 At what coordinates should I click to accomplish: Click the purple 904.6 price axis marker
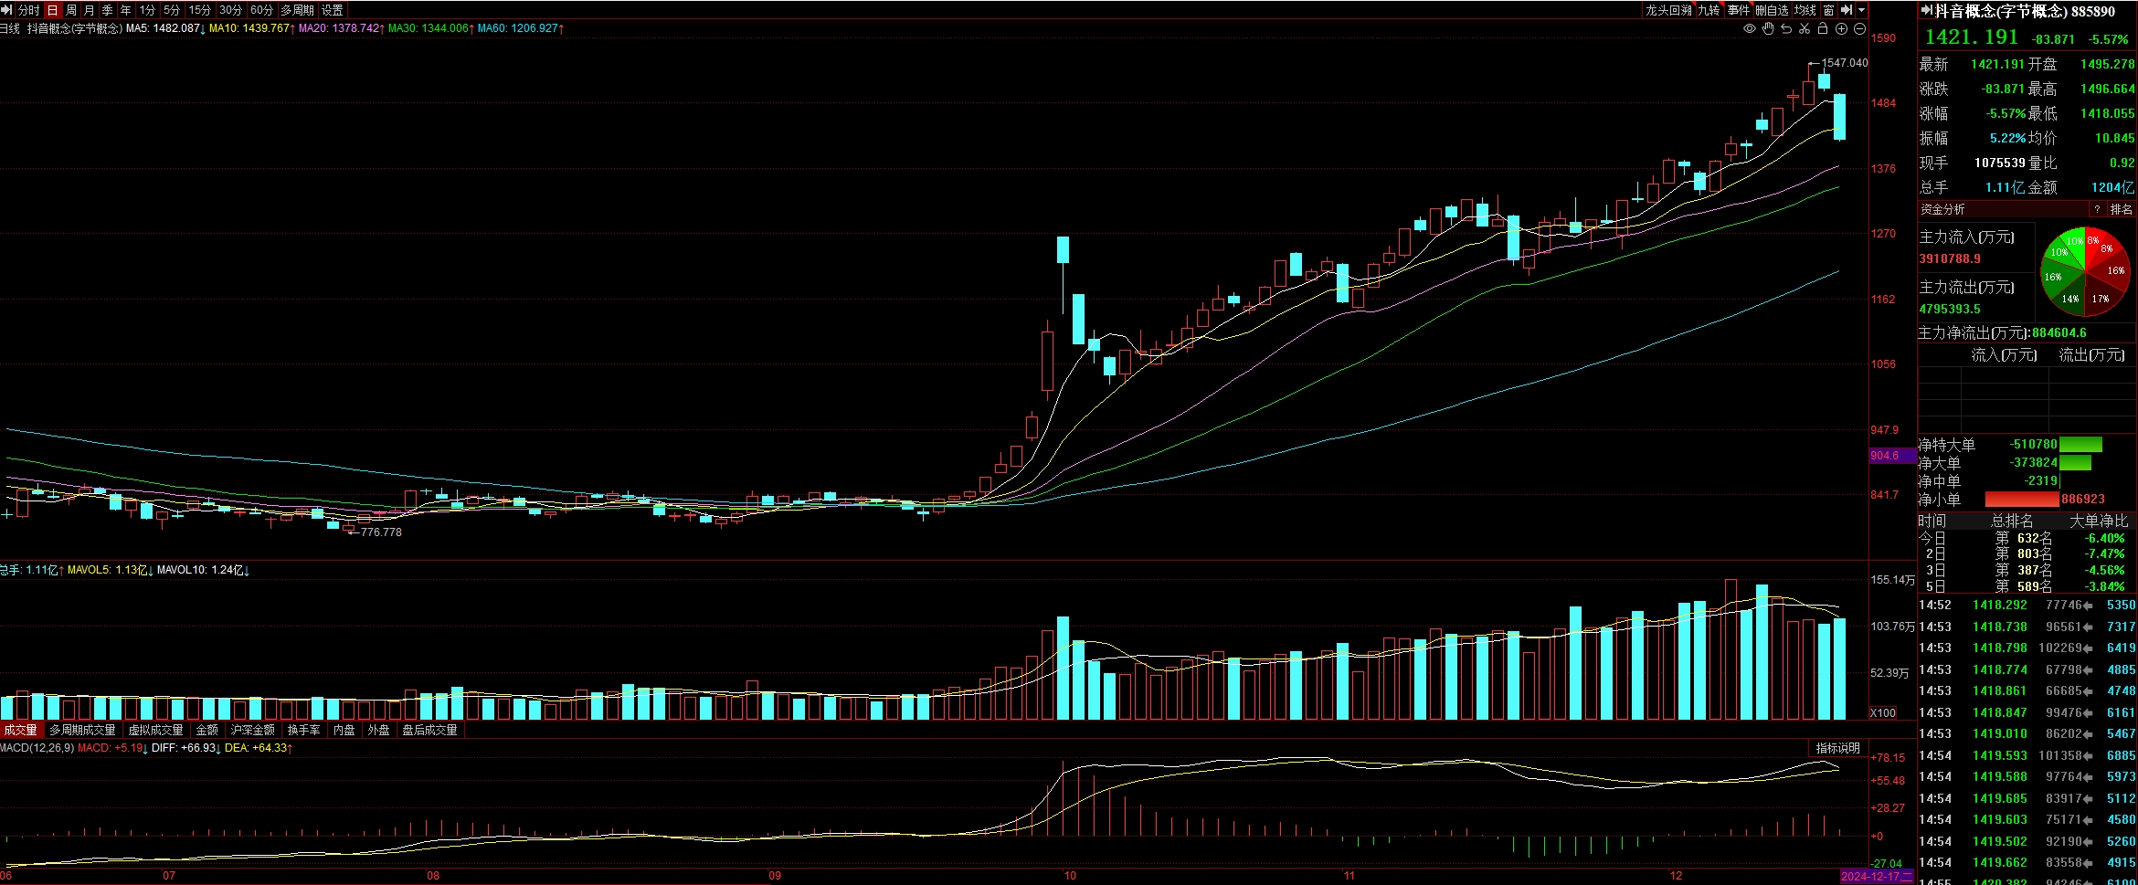click(1892, 456)
